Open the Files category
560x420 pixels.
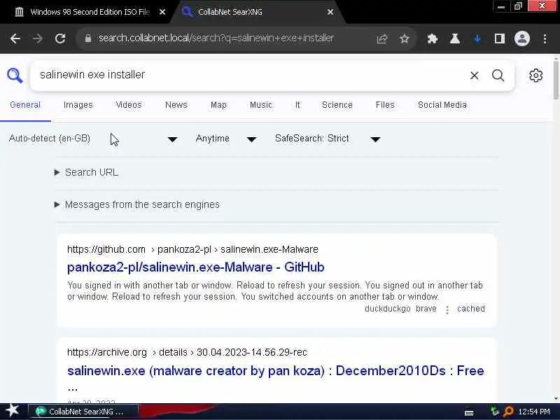point(385,105)
